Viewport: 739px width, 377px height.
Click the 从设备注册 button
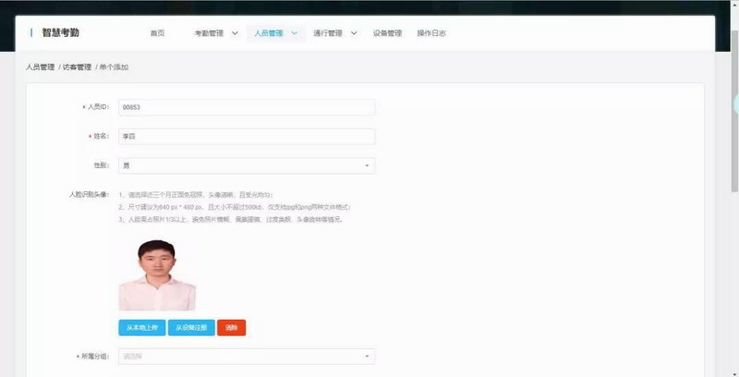(x=191, y=327)
